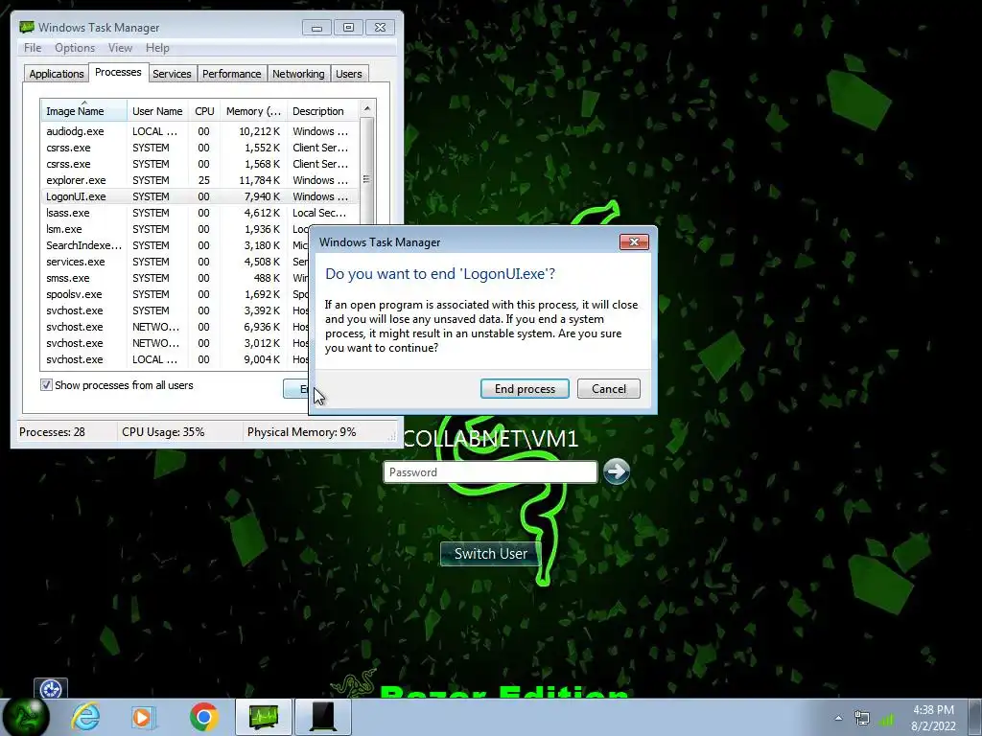Focus the Password field
Image resolution: width=982 pixels, height=736 pixels.
tap(490, 471)
